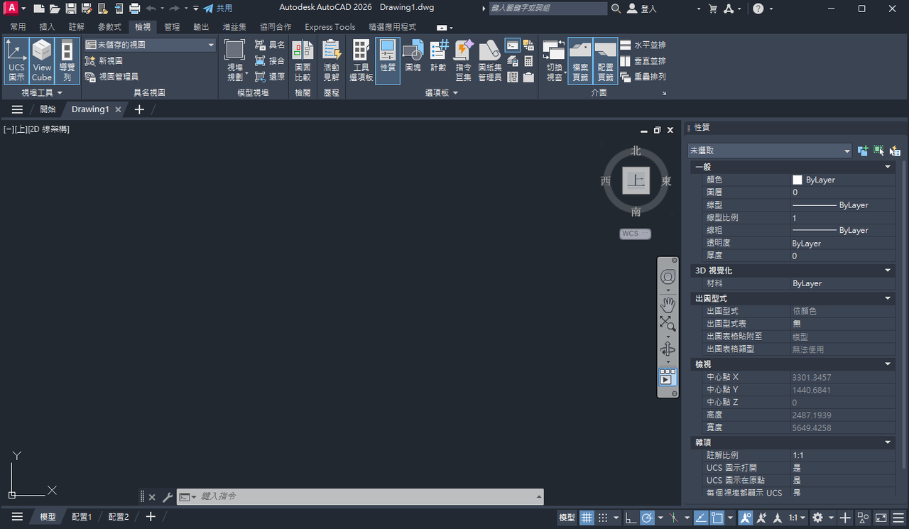Open the 工具選項板 tool palettes
The height and width of the screenshot is (529, 909).
coord(361,61)
